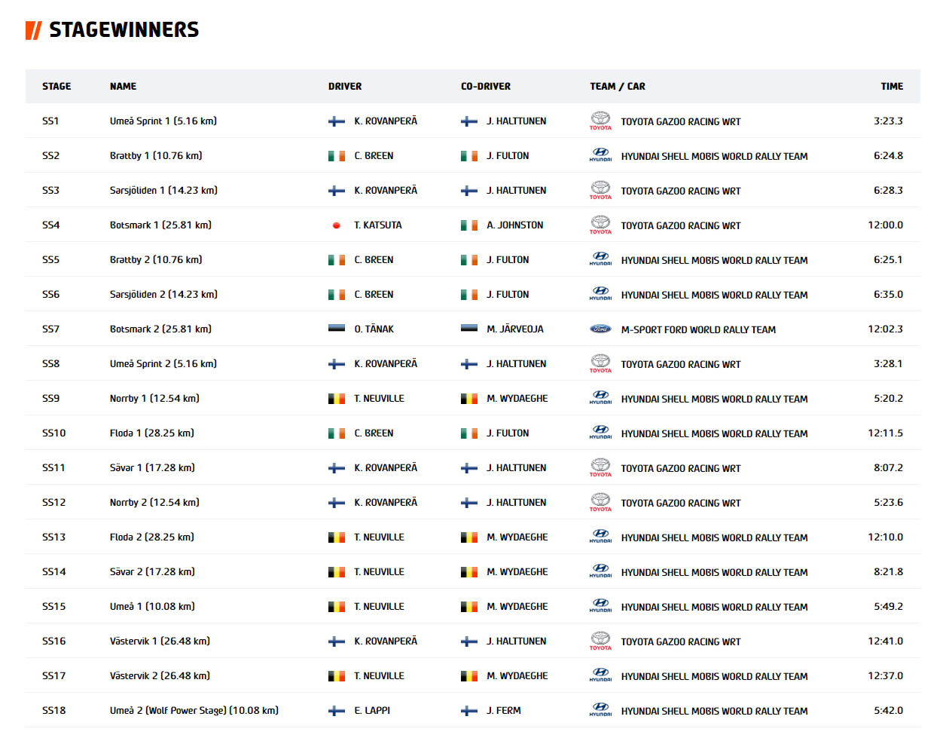The image size is (946, 744).
Task: Select driver name C. Breen in SS10
Action: (x=374, y=433)
